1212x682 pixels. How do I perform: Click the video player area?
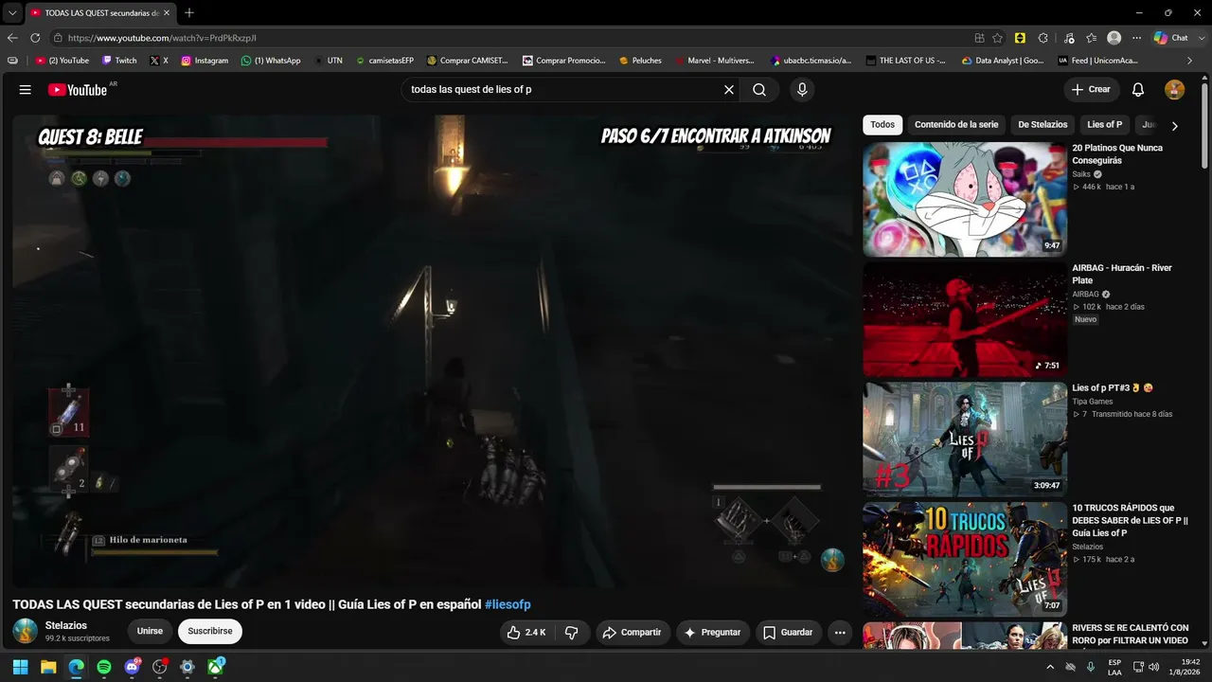click(432, 351)
